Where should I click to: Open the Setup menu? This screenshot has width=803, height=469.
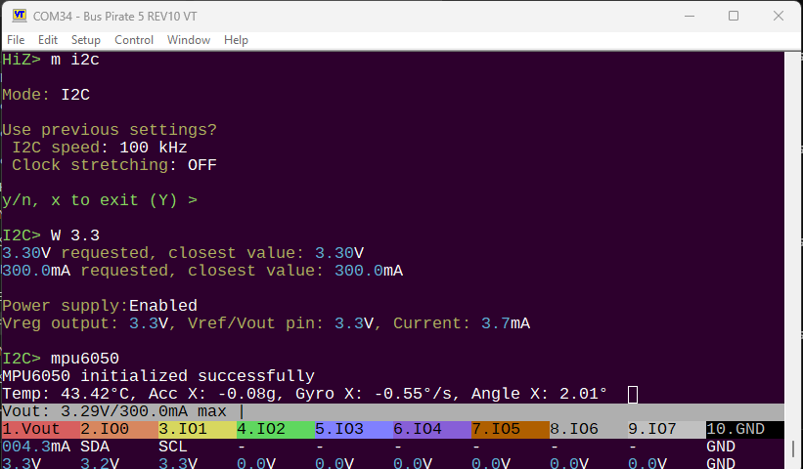[x=86, y=40]
